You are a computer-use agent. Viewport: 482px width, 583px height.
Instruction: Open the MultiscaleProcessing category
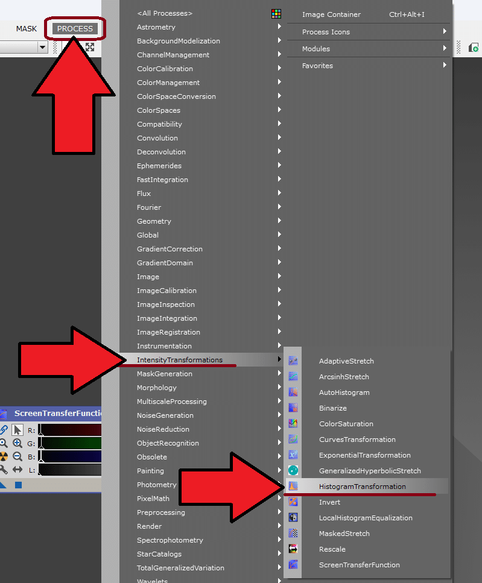point(172,402)
